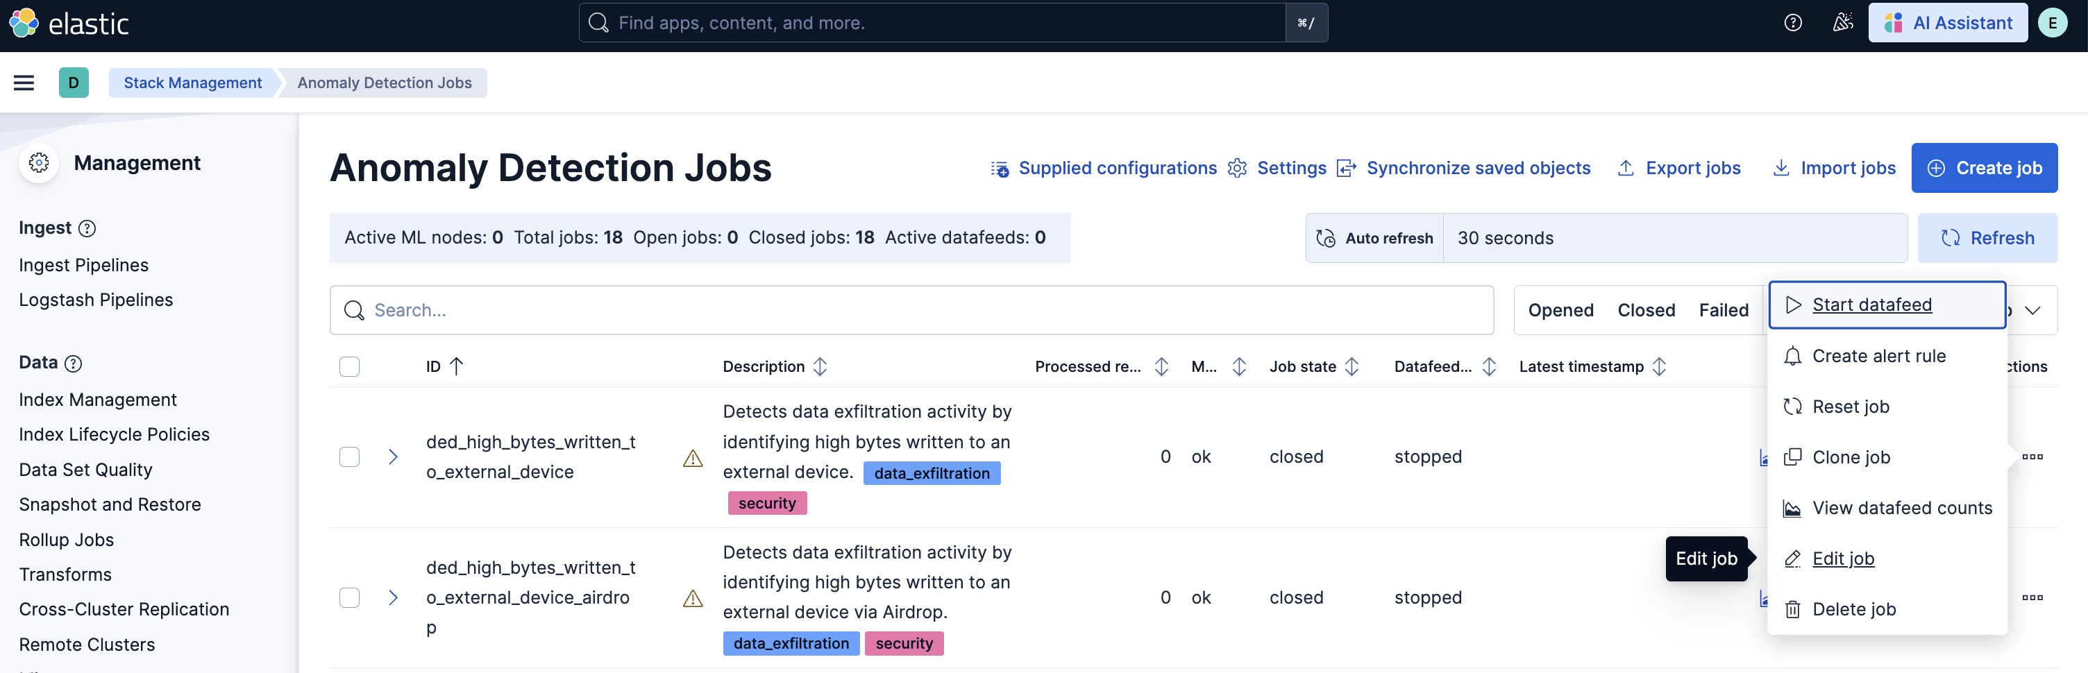Screen dimensions: 2088x673
Task: Open the AI Assistant
Action: pyautogui.click(x=1948, y=23)
